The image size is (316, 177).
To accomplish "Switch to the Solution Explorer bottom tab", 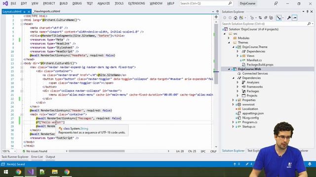I will (x=233, y=151).
